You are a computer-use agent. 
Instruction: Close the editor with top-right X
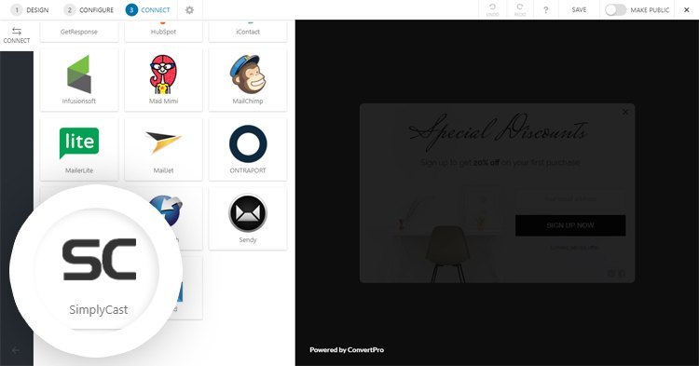(687, 10)
